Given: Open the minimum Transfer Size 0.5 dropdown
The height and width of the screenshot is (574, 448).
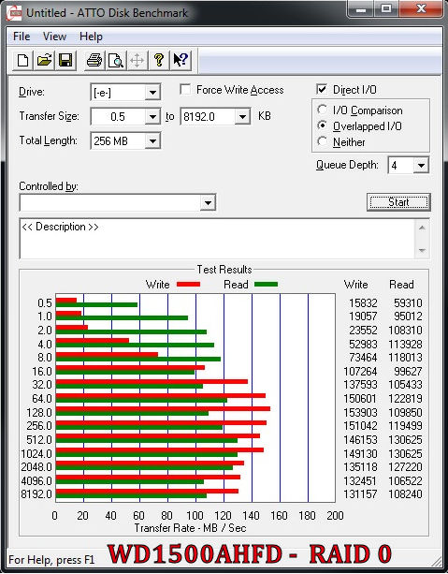Looking at the screenshot, I should pos(152,117).
